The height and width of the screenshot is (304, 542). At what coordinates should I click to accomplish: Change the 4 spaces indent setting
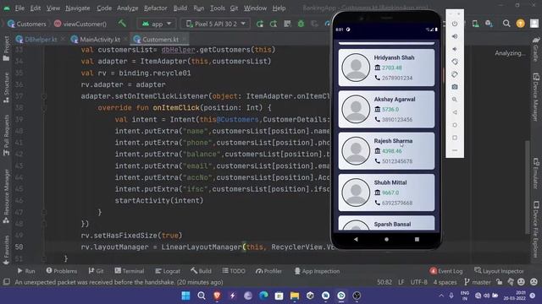tap(445, 282)
